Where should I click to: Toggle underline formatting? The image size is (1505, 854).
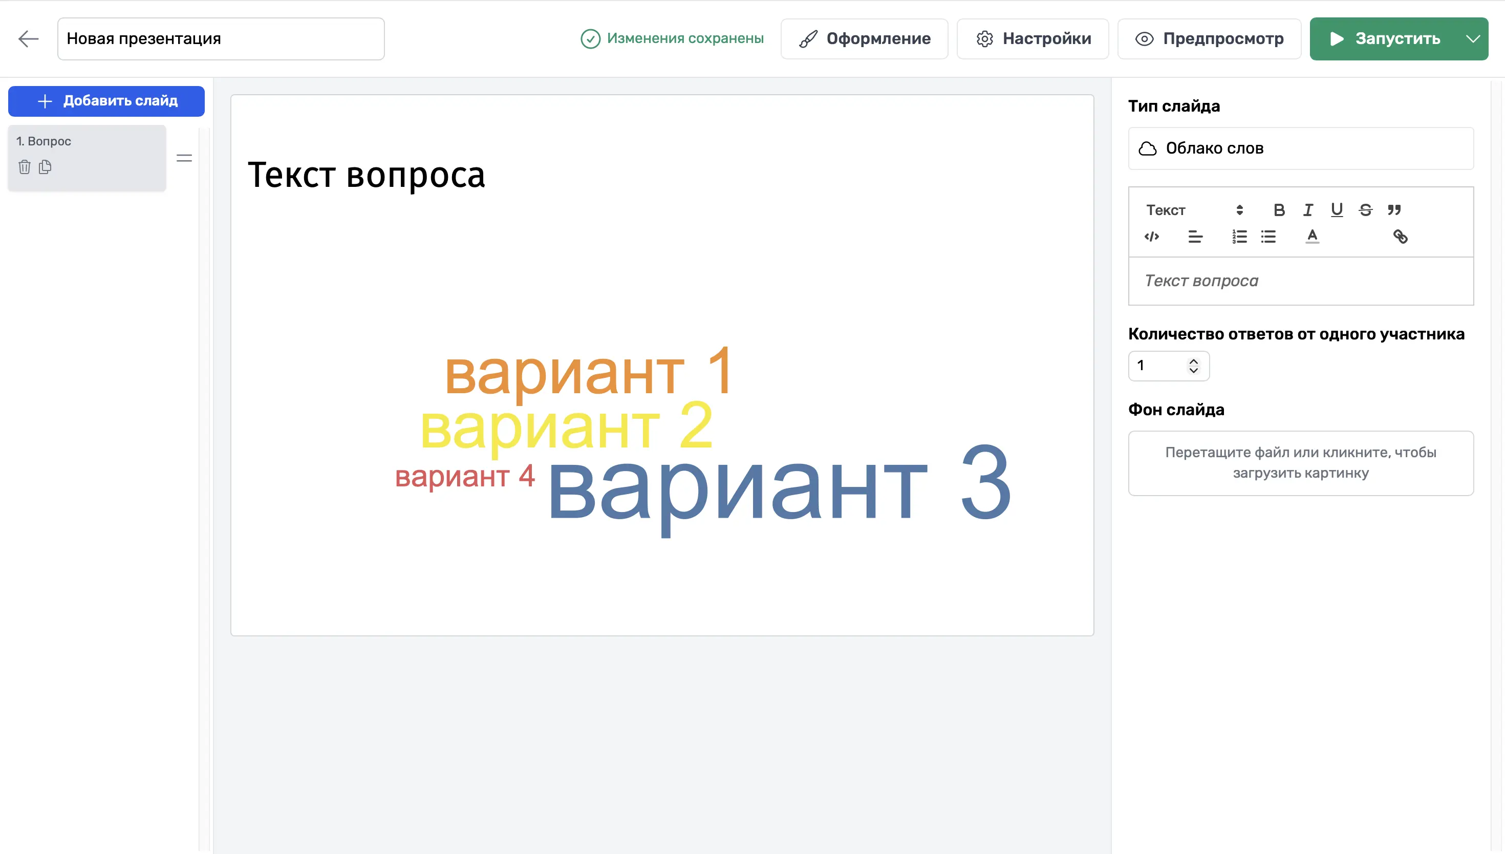pyautogui.click(x=1336, y=210)
